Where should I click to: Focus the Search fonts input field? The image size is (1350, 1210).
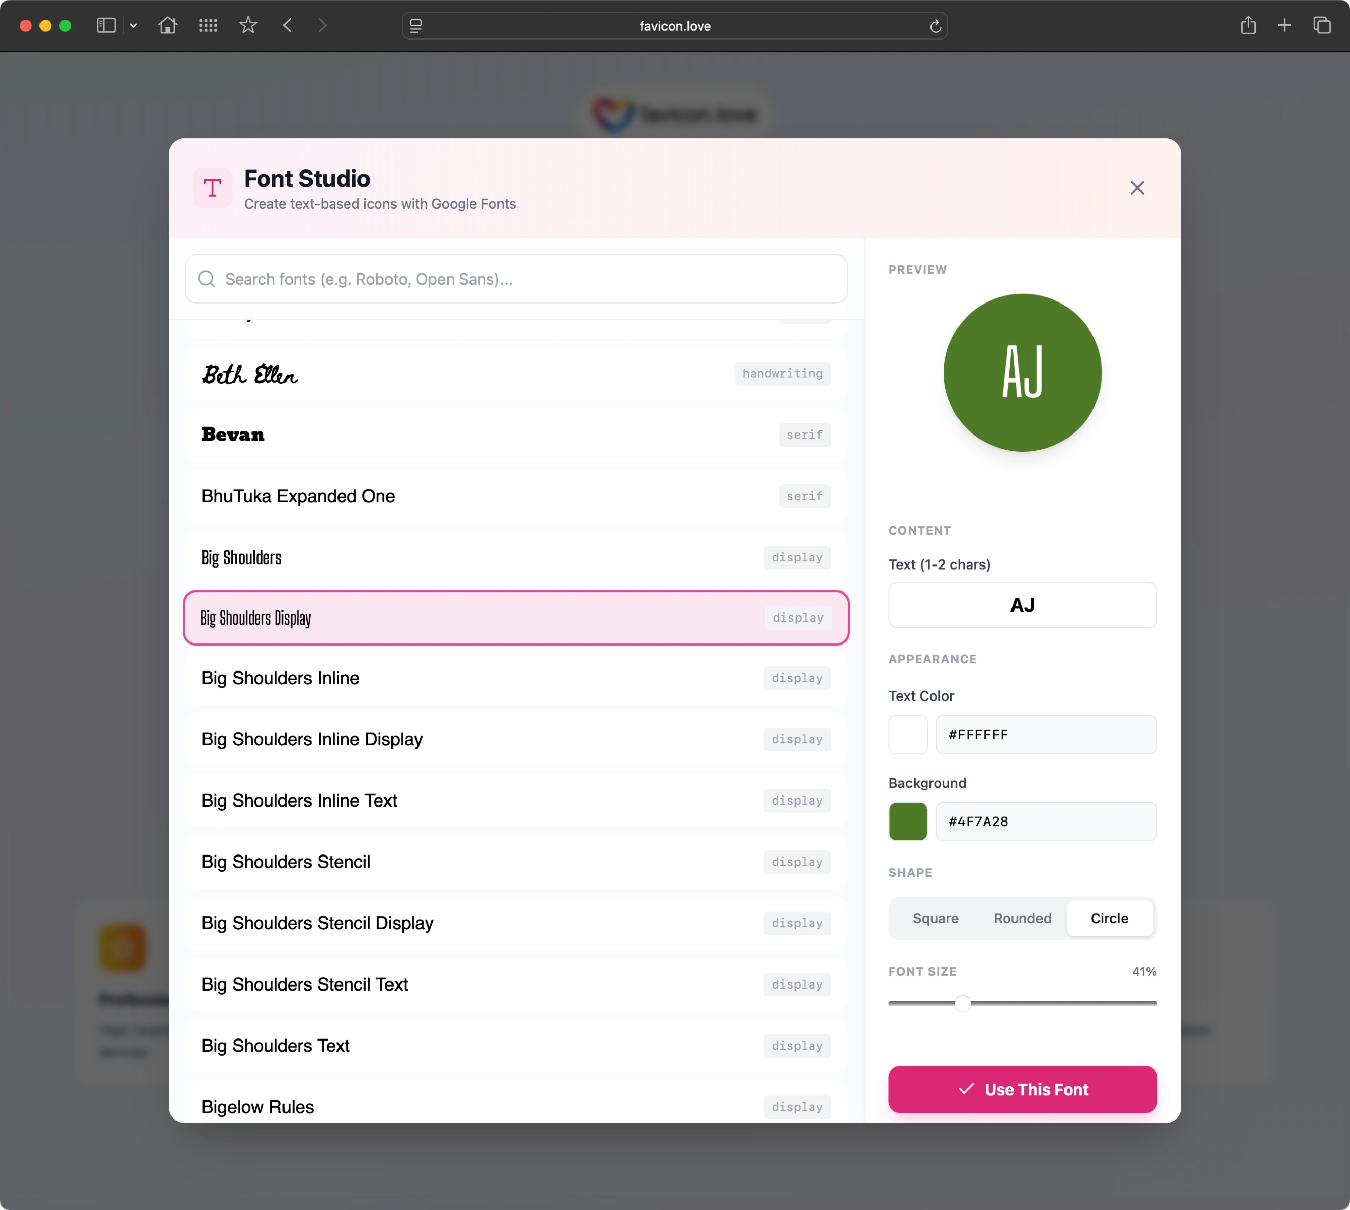point(516,279)
